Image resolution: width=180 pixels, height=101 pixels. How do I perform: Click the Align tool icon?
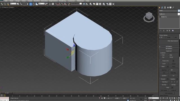[x=87, y=4]
